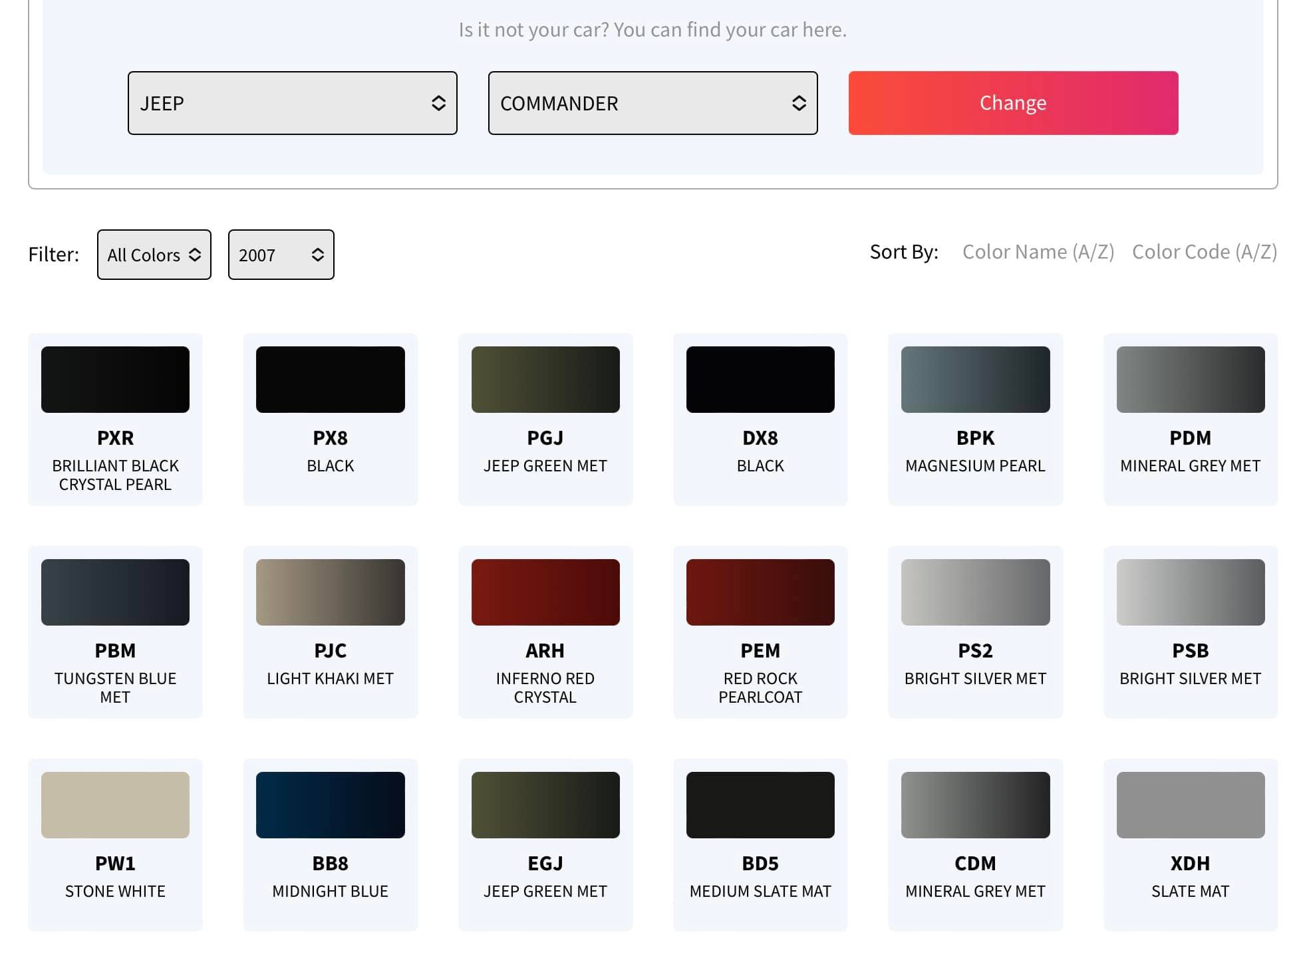Viewport: 1303px width, 960px height.
Task: Open the All Colors filter dropdown
Action: [x=154, y=255]
